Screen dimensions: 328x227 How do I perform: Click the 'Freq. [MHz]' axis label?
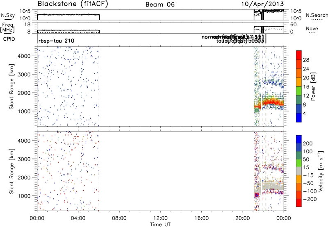[x=7, y=27]
